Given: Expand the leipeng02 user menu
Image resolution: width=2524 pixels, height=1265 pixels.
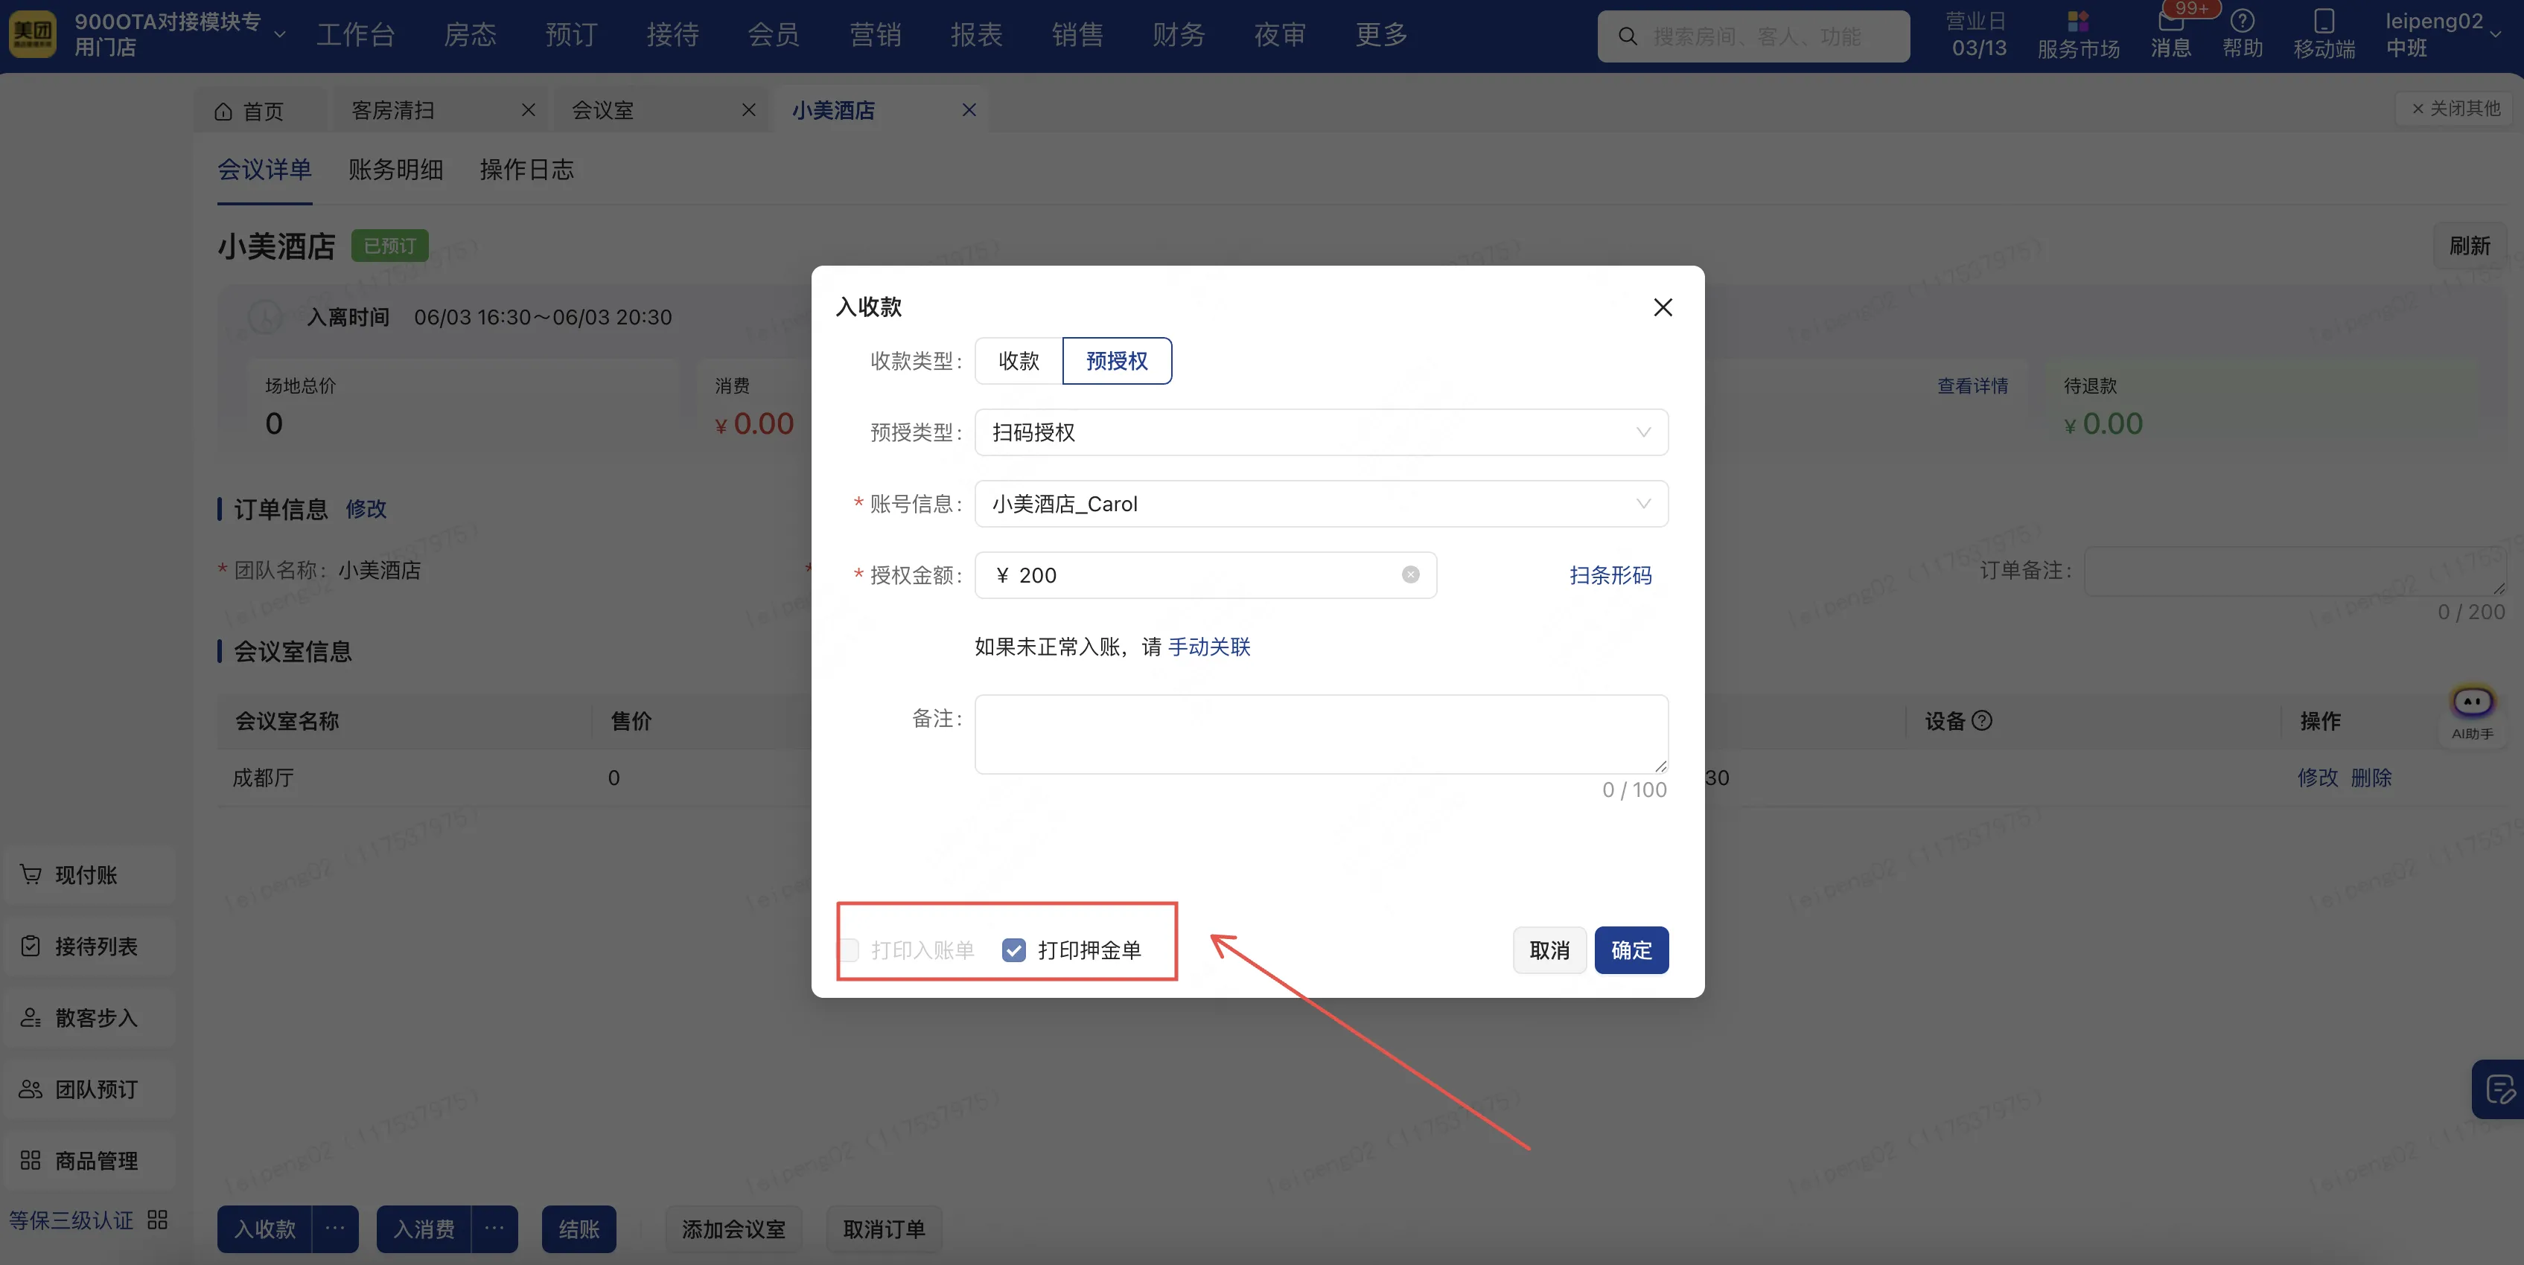Looking at the screenshot, I should (2496, 34).
